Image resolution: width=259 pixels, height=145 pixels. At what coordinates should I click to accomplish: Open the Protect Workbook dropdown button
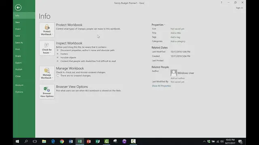tap(47, 30)
